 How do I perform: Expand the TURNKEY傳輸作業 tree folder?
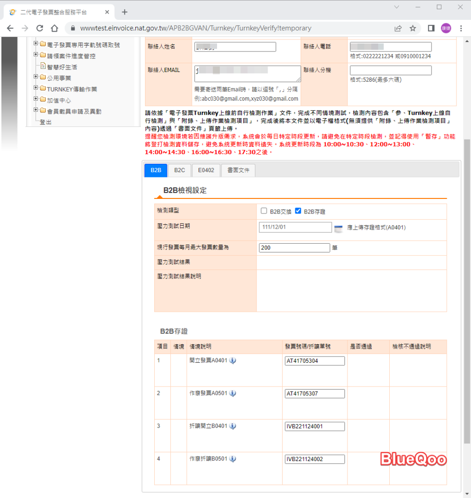[x=36, y=89]
